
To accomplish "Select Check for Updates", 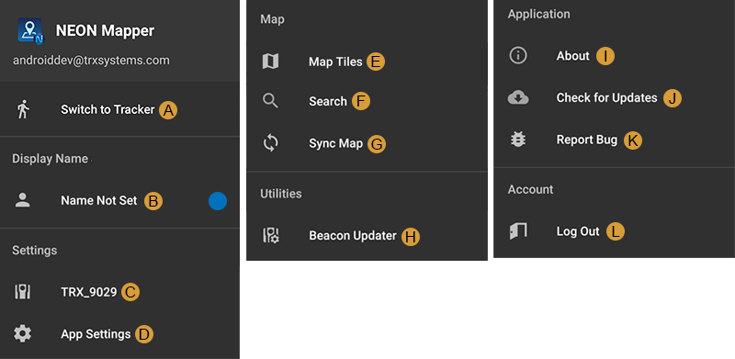I will [606, 98].
